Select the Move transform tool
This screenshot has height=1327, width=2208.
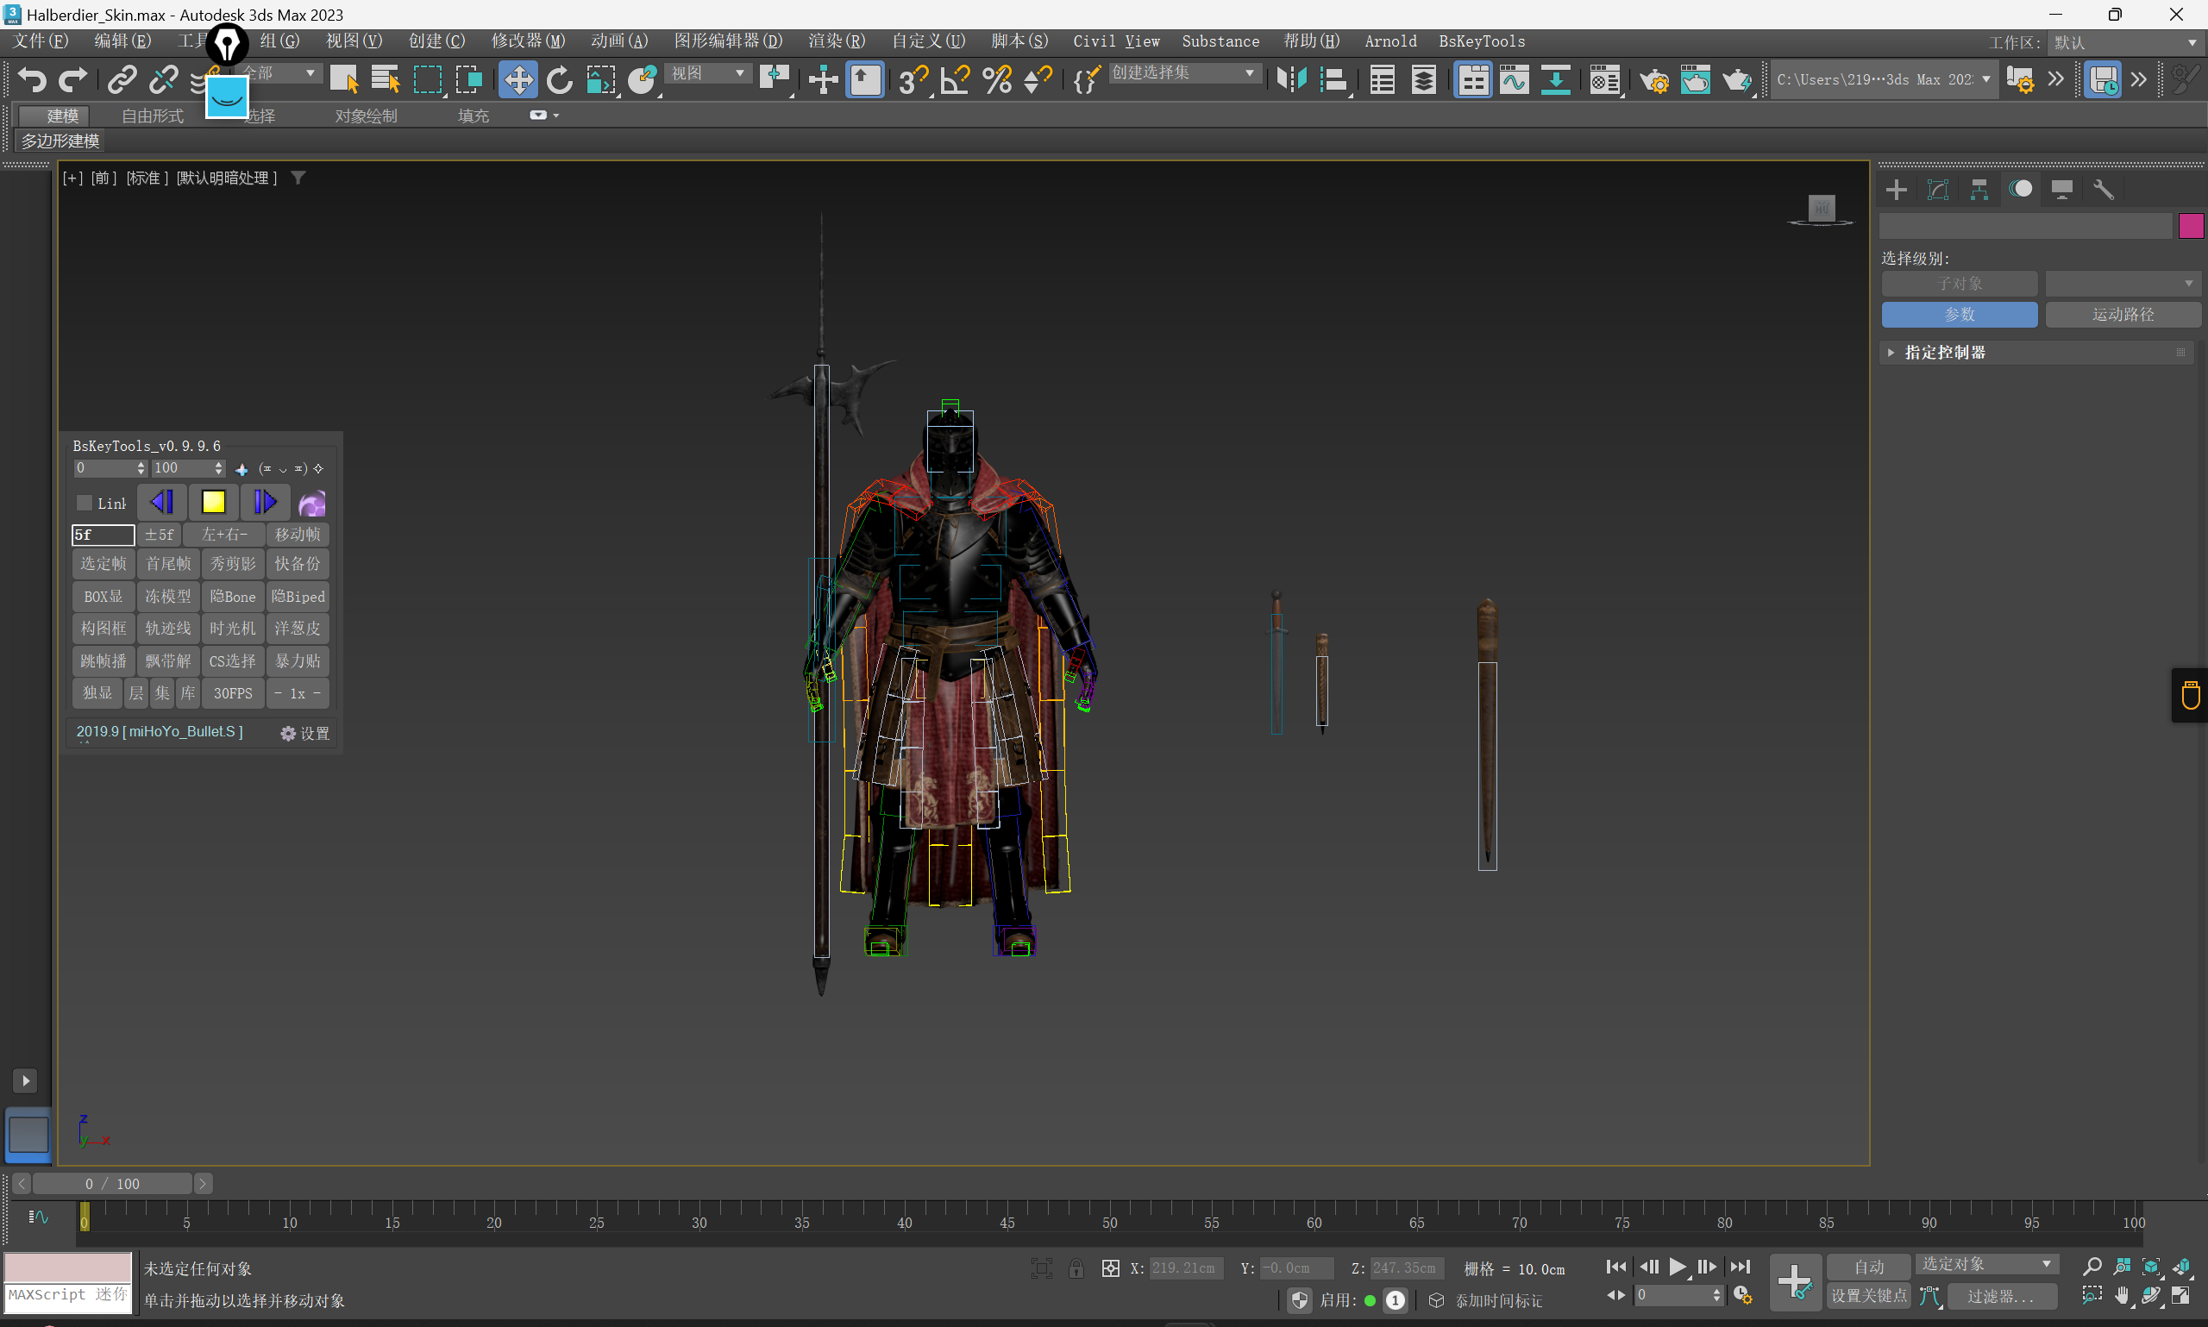517,79
